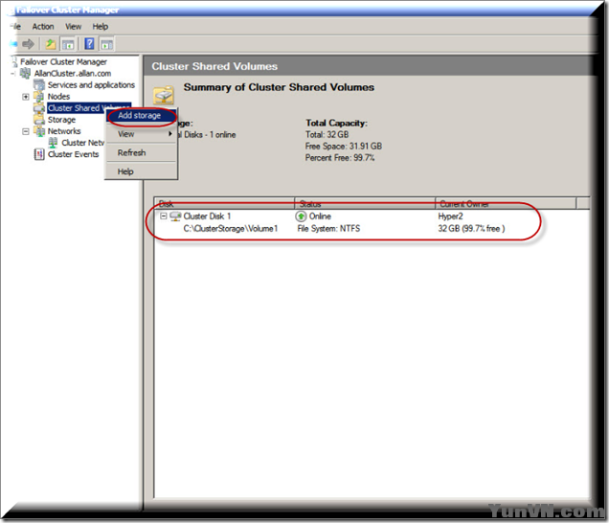Viewport: 609px width, 523px height.
Task: Open the Help menu in menu bar
Action: click(101, 27)
